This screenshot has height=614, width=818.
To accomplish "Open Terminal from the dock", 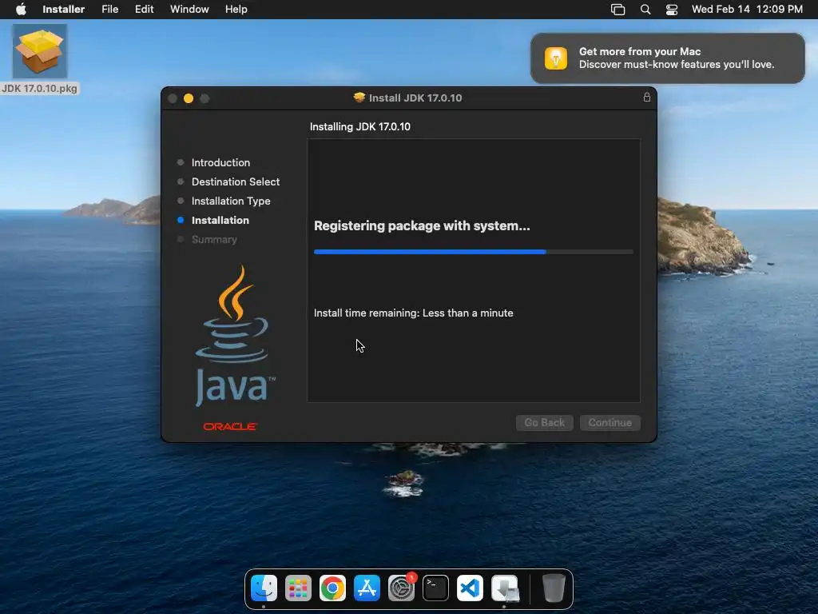I will point(435,588).
